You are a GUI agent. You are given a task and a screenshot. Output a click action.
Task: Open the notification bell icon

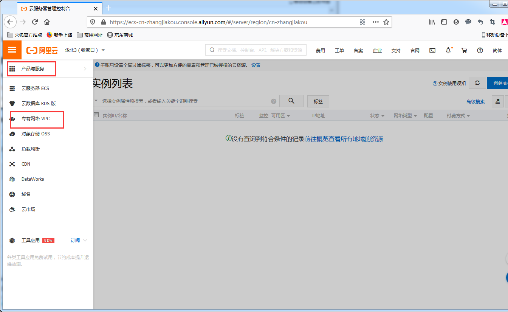[x=448, y=50]
